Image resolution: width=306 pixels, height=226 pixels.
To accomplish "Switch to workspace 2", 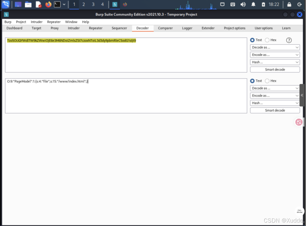I will [x=83, y=4].
